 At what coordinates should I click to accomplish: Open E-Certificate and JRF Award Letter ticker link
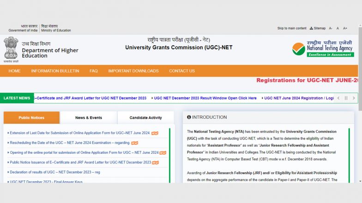tap(90, 98)
